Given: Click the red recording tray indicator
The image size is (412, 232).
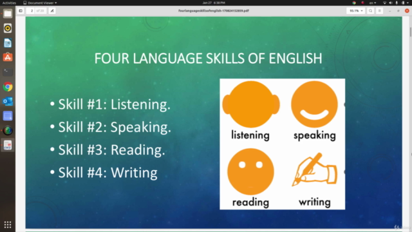Looking at the screenshot, I should pyautogui.click(x=362, y=3).
